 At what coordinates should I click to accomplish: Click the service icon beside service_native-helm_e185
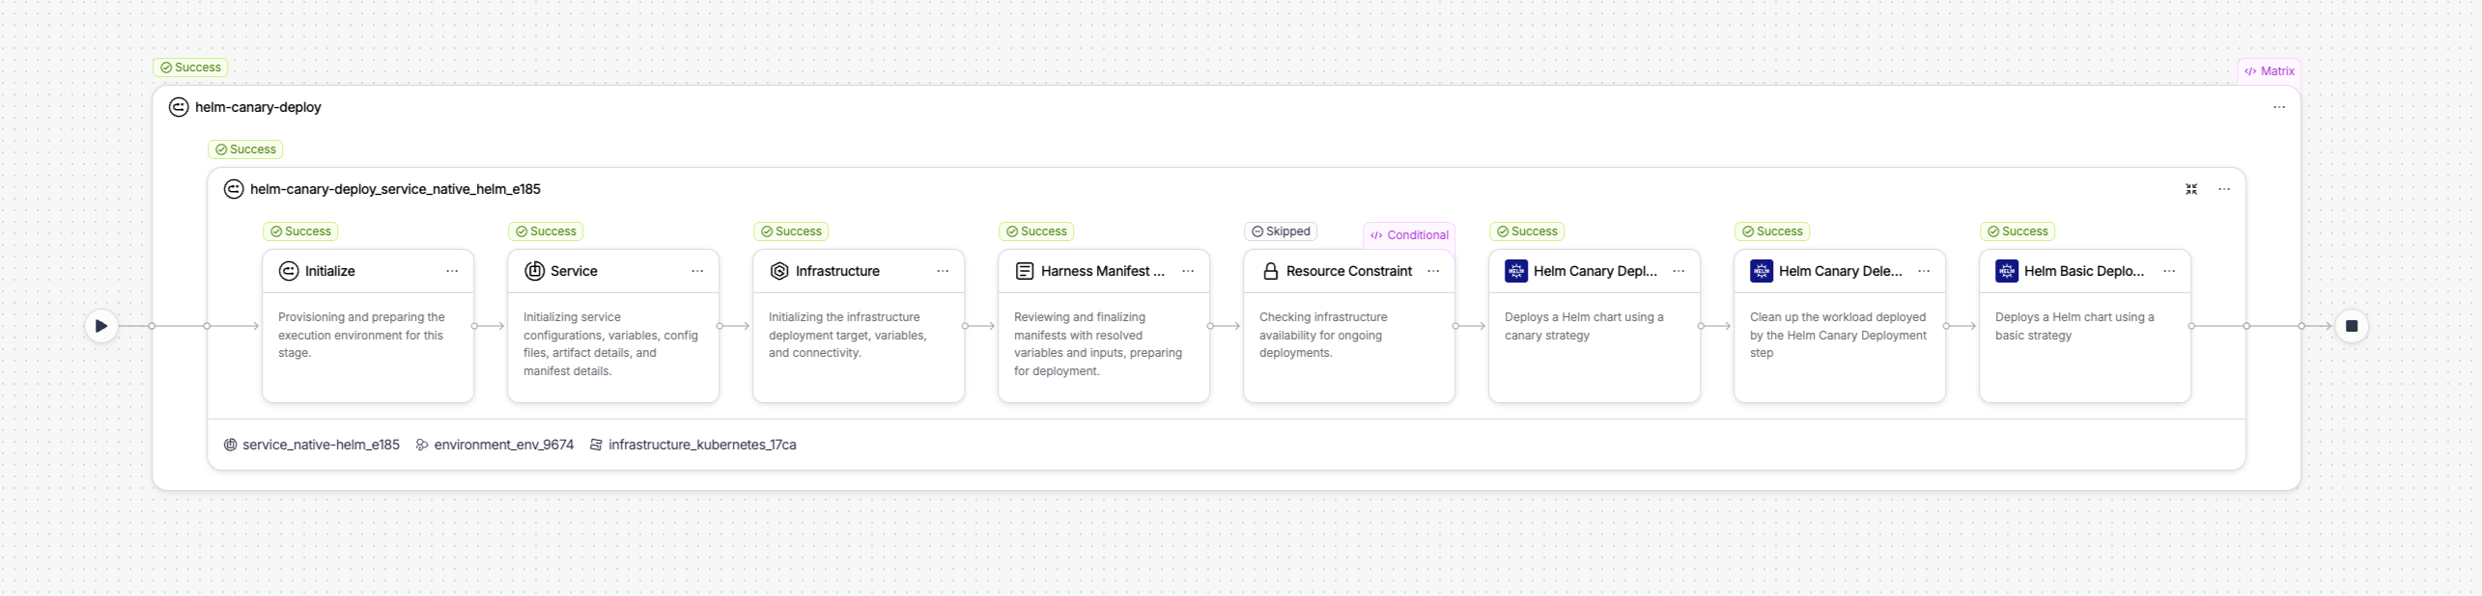pos(230,445)
